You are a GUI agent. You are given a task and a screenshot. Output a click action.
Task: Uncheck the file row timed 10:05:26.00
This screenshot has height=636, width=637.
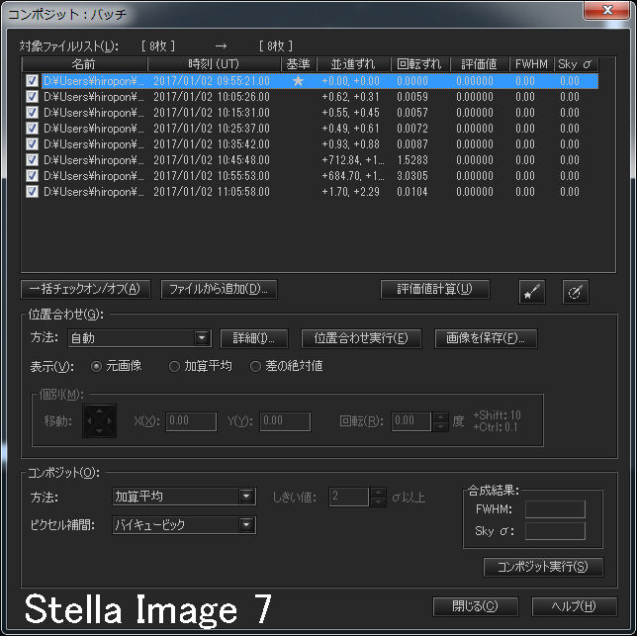[32, 97]
